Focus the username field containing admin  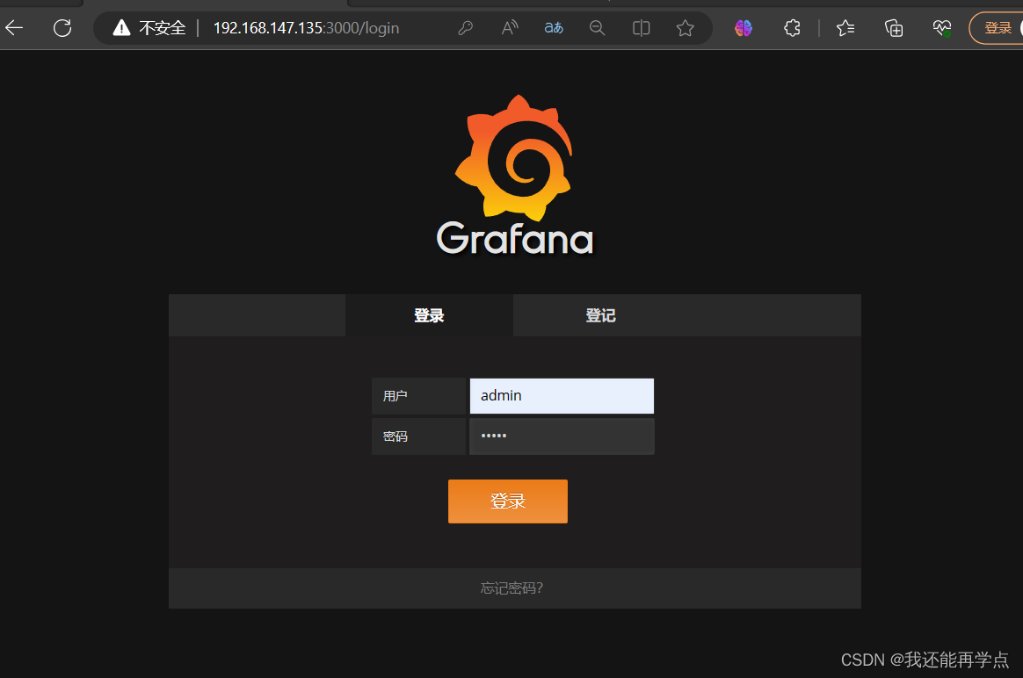562,396
